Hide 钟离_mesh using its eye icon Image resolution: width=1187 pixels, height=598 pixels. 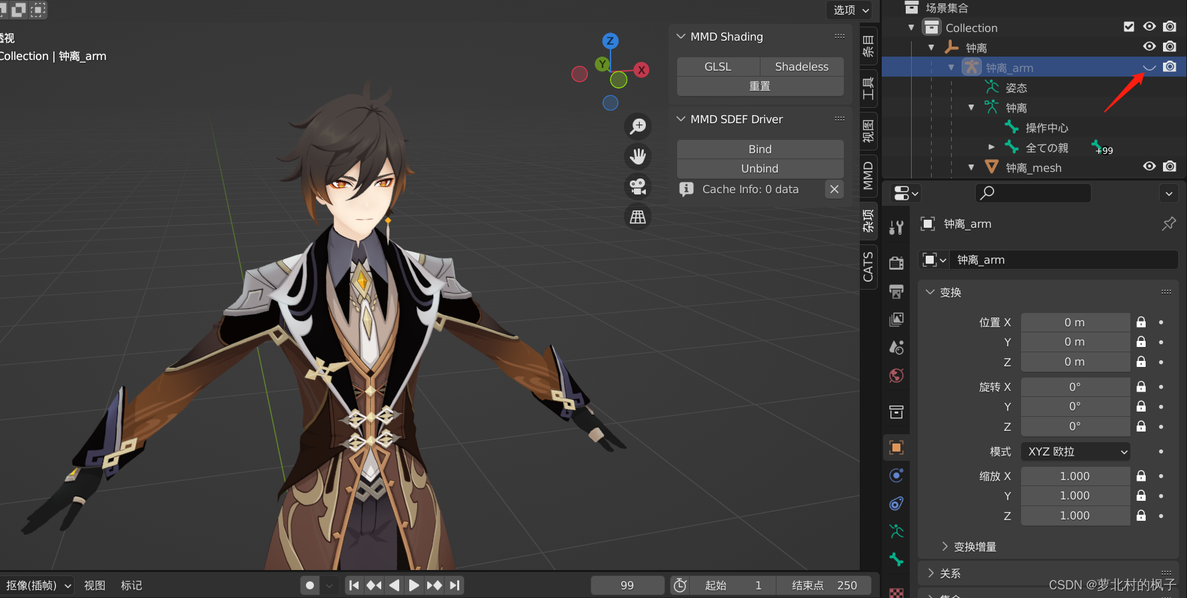[x=1149, y=166]
